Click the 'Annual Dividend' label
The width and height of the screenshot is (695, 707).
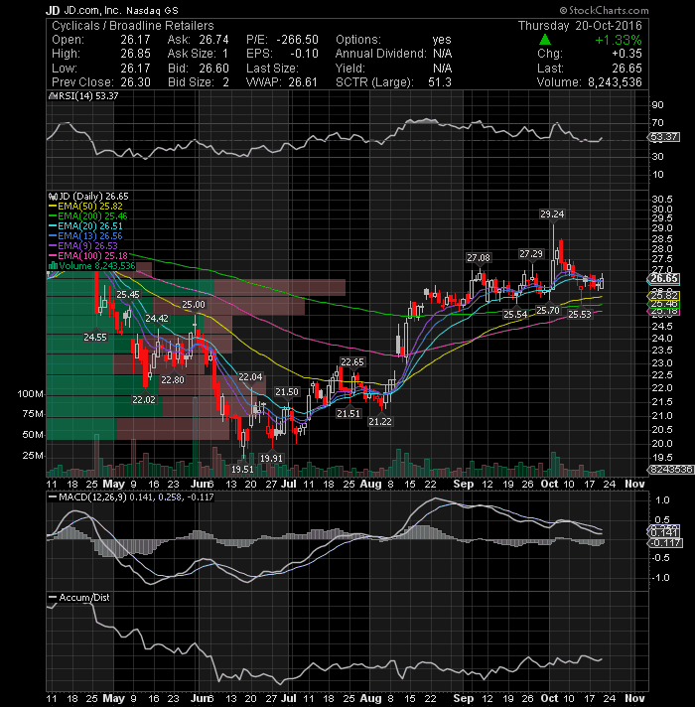(381, 54)
